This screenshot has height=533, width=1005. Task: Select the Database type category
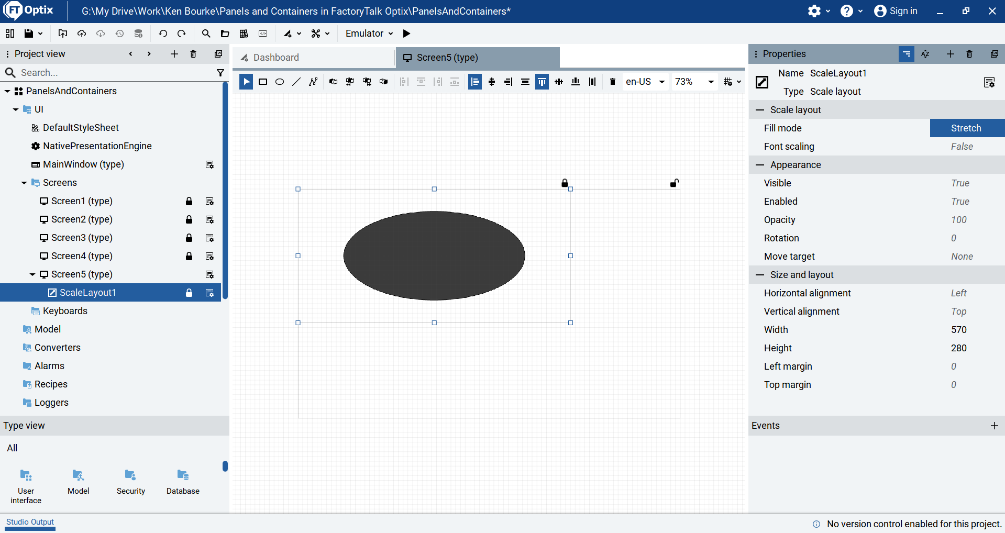coord(183,482)
